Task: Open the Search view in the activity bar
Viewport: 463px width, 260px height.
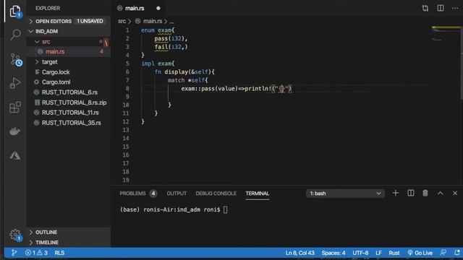Action: pos(15,35)
